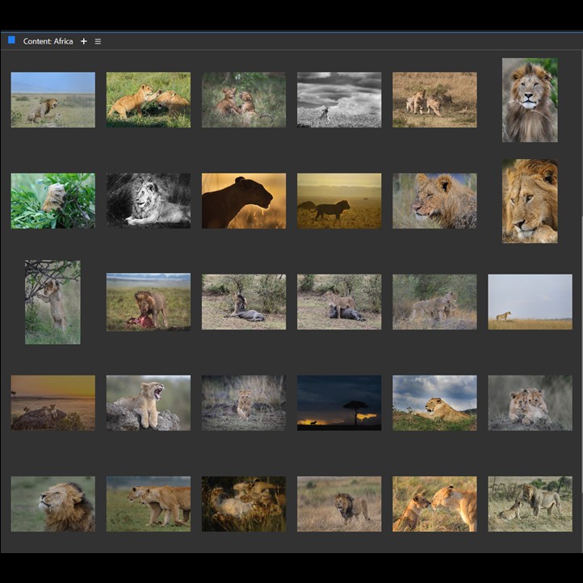The width and height of the screenshot is (583, 583).
Task: Click the lion feeding on red carcass thumbnail
Action: pos(149,301)
